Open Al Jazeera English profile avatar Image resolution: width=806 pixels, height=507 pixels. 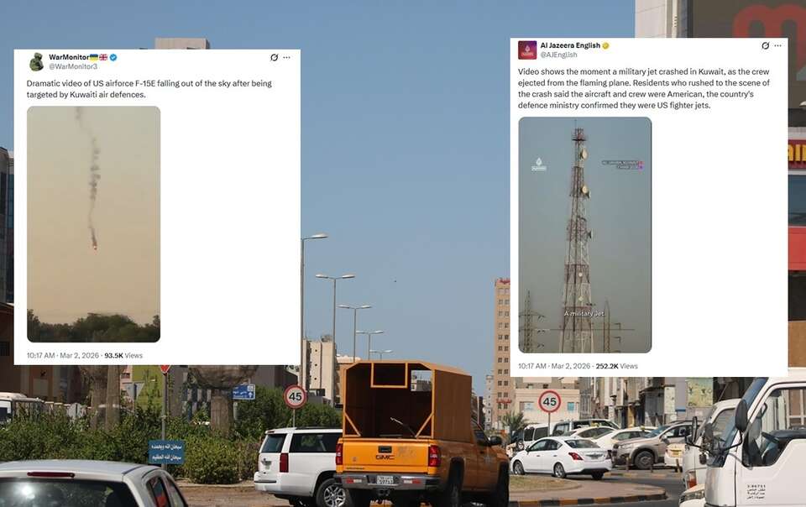click(527, 50)
